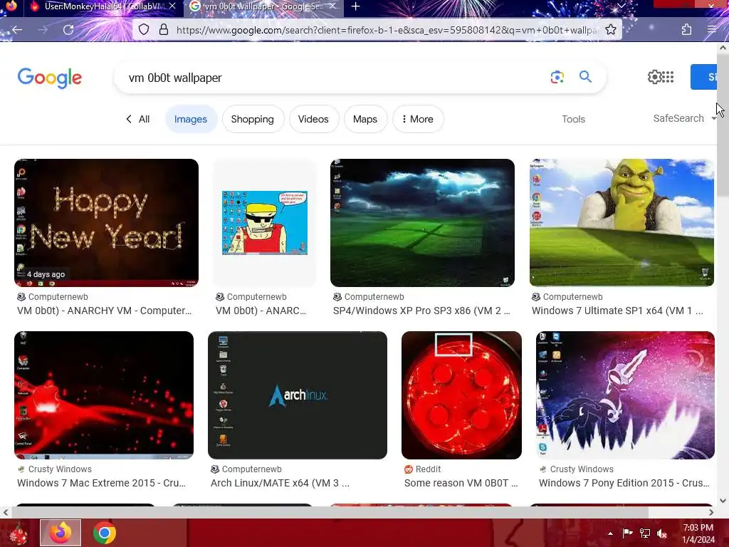
Task: Switch to Shopping results
Action: (x=253, y=119)
